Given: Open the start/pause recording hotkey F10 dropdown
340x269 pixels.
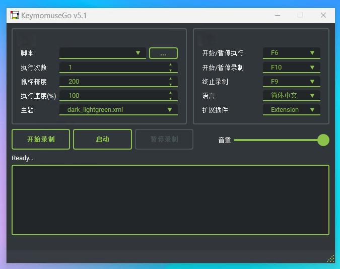Looking at the screenshot, I should (291, 67).
